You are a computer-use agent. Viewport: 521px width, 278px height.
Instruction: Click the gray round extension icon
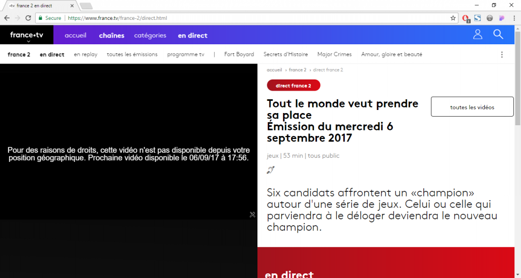tap(489, 18)
